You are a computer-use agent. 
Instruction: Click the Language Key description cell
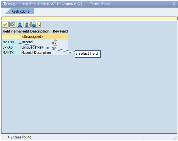[32, 47]
